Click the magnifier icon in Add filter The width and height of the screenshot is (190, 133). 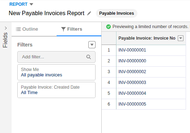pyautogui.click(x=89, y=57)
